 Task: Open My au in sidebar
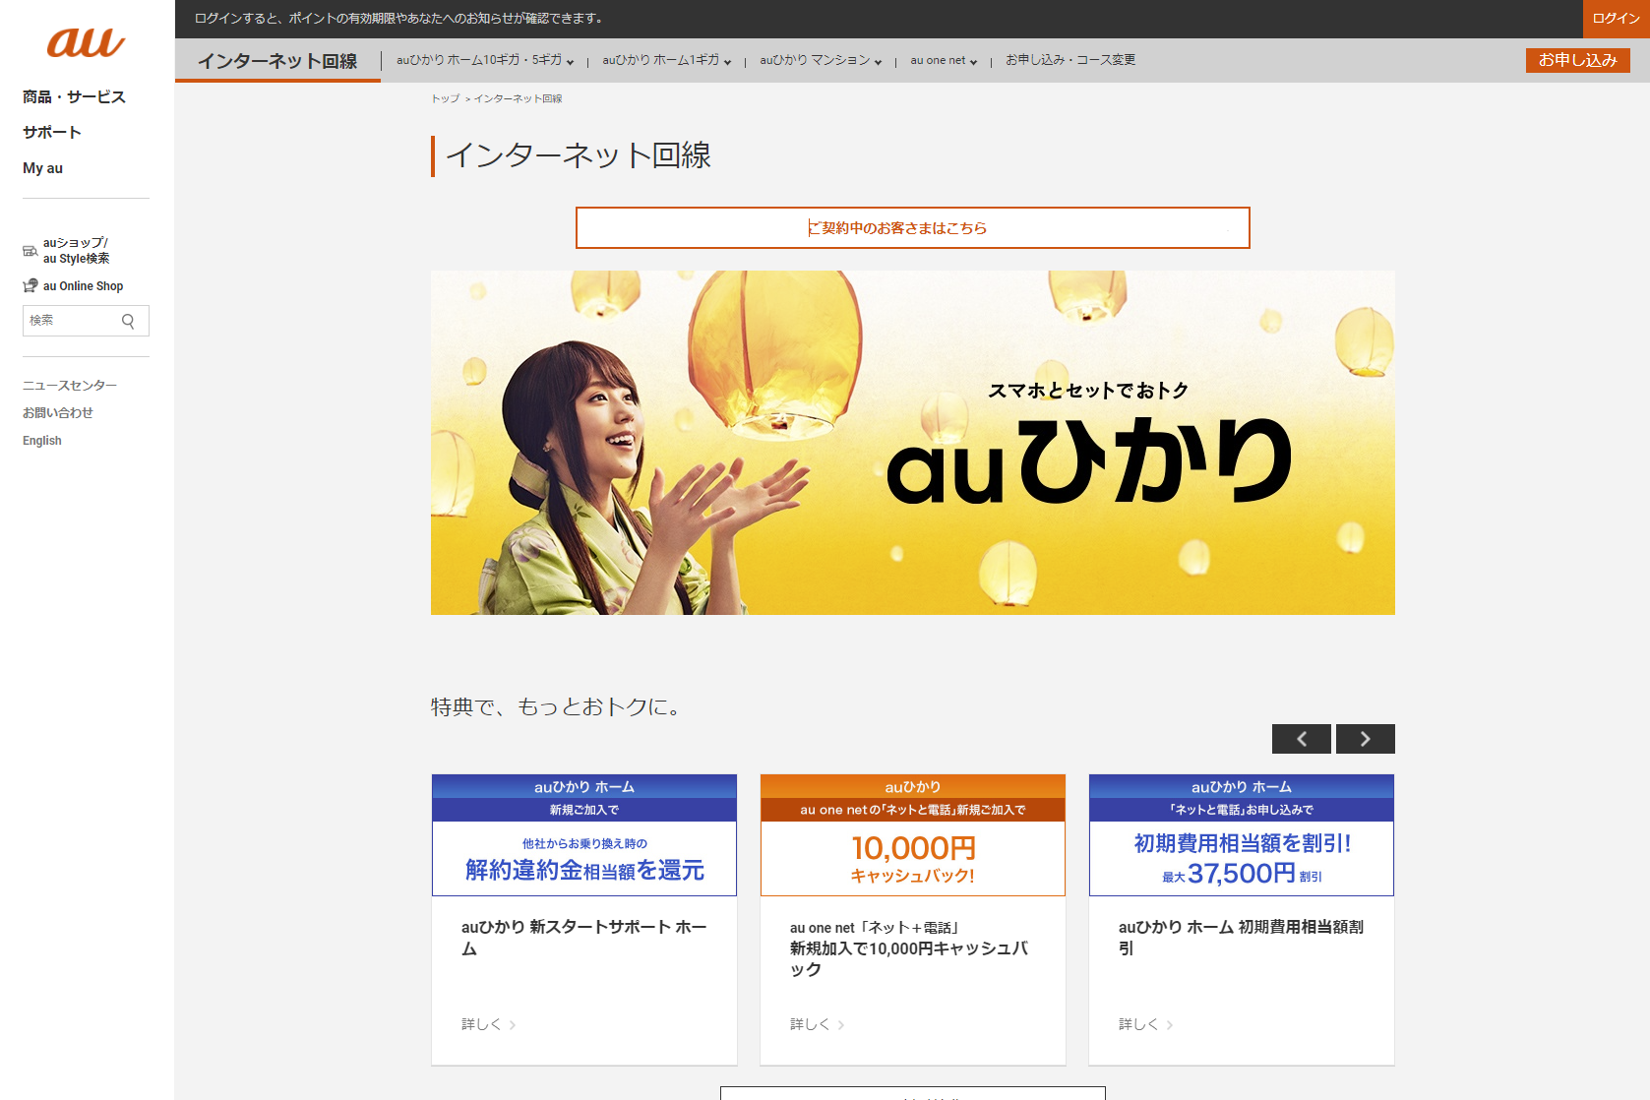42,168
